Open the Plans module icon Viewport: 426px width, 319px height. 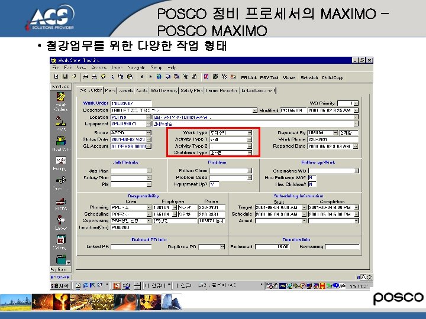point(61,203)
